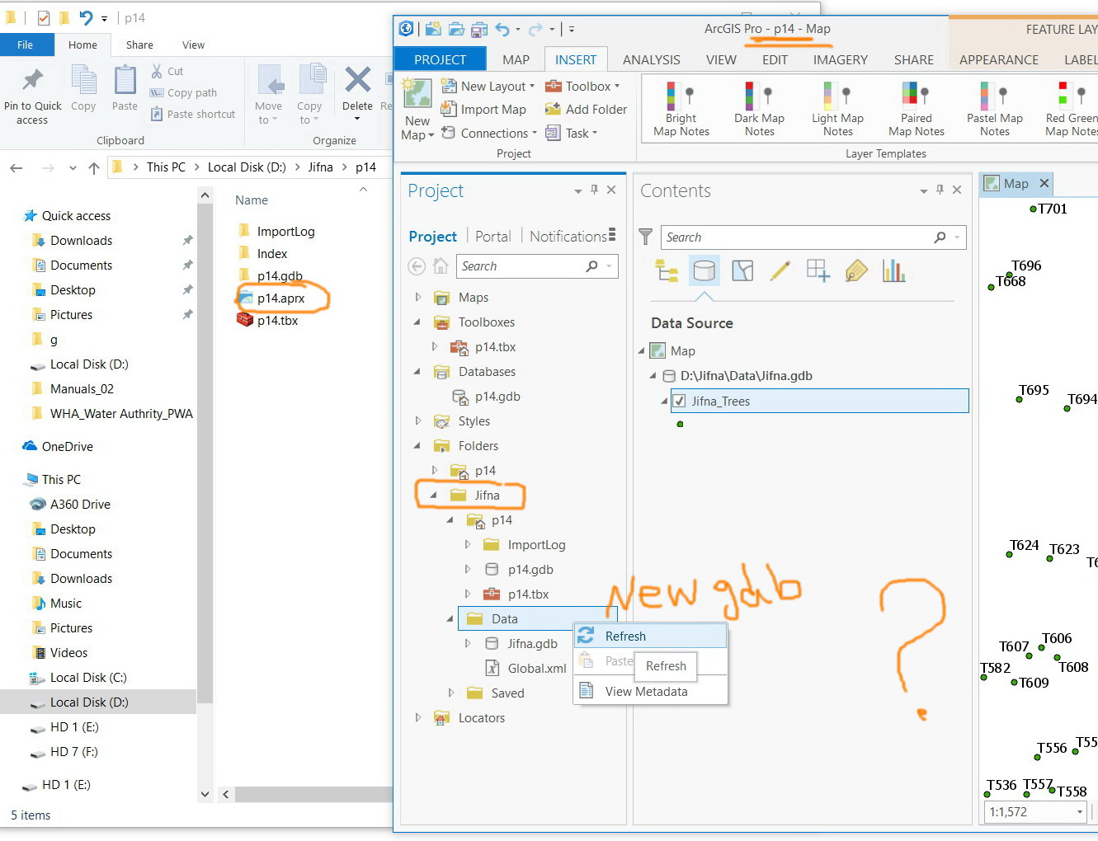Switch Contents to List By Editing

point(780,270)
